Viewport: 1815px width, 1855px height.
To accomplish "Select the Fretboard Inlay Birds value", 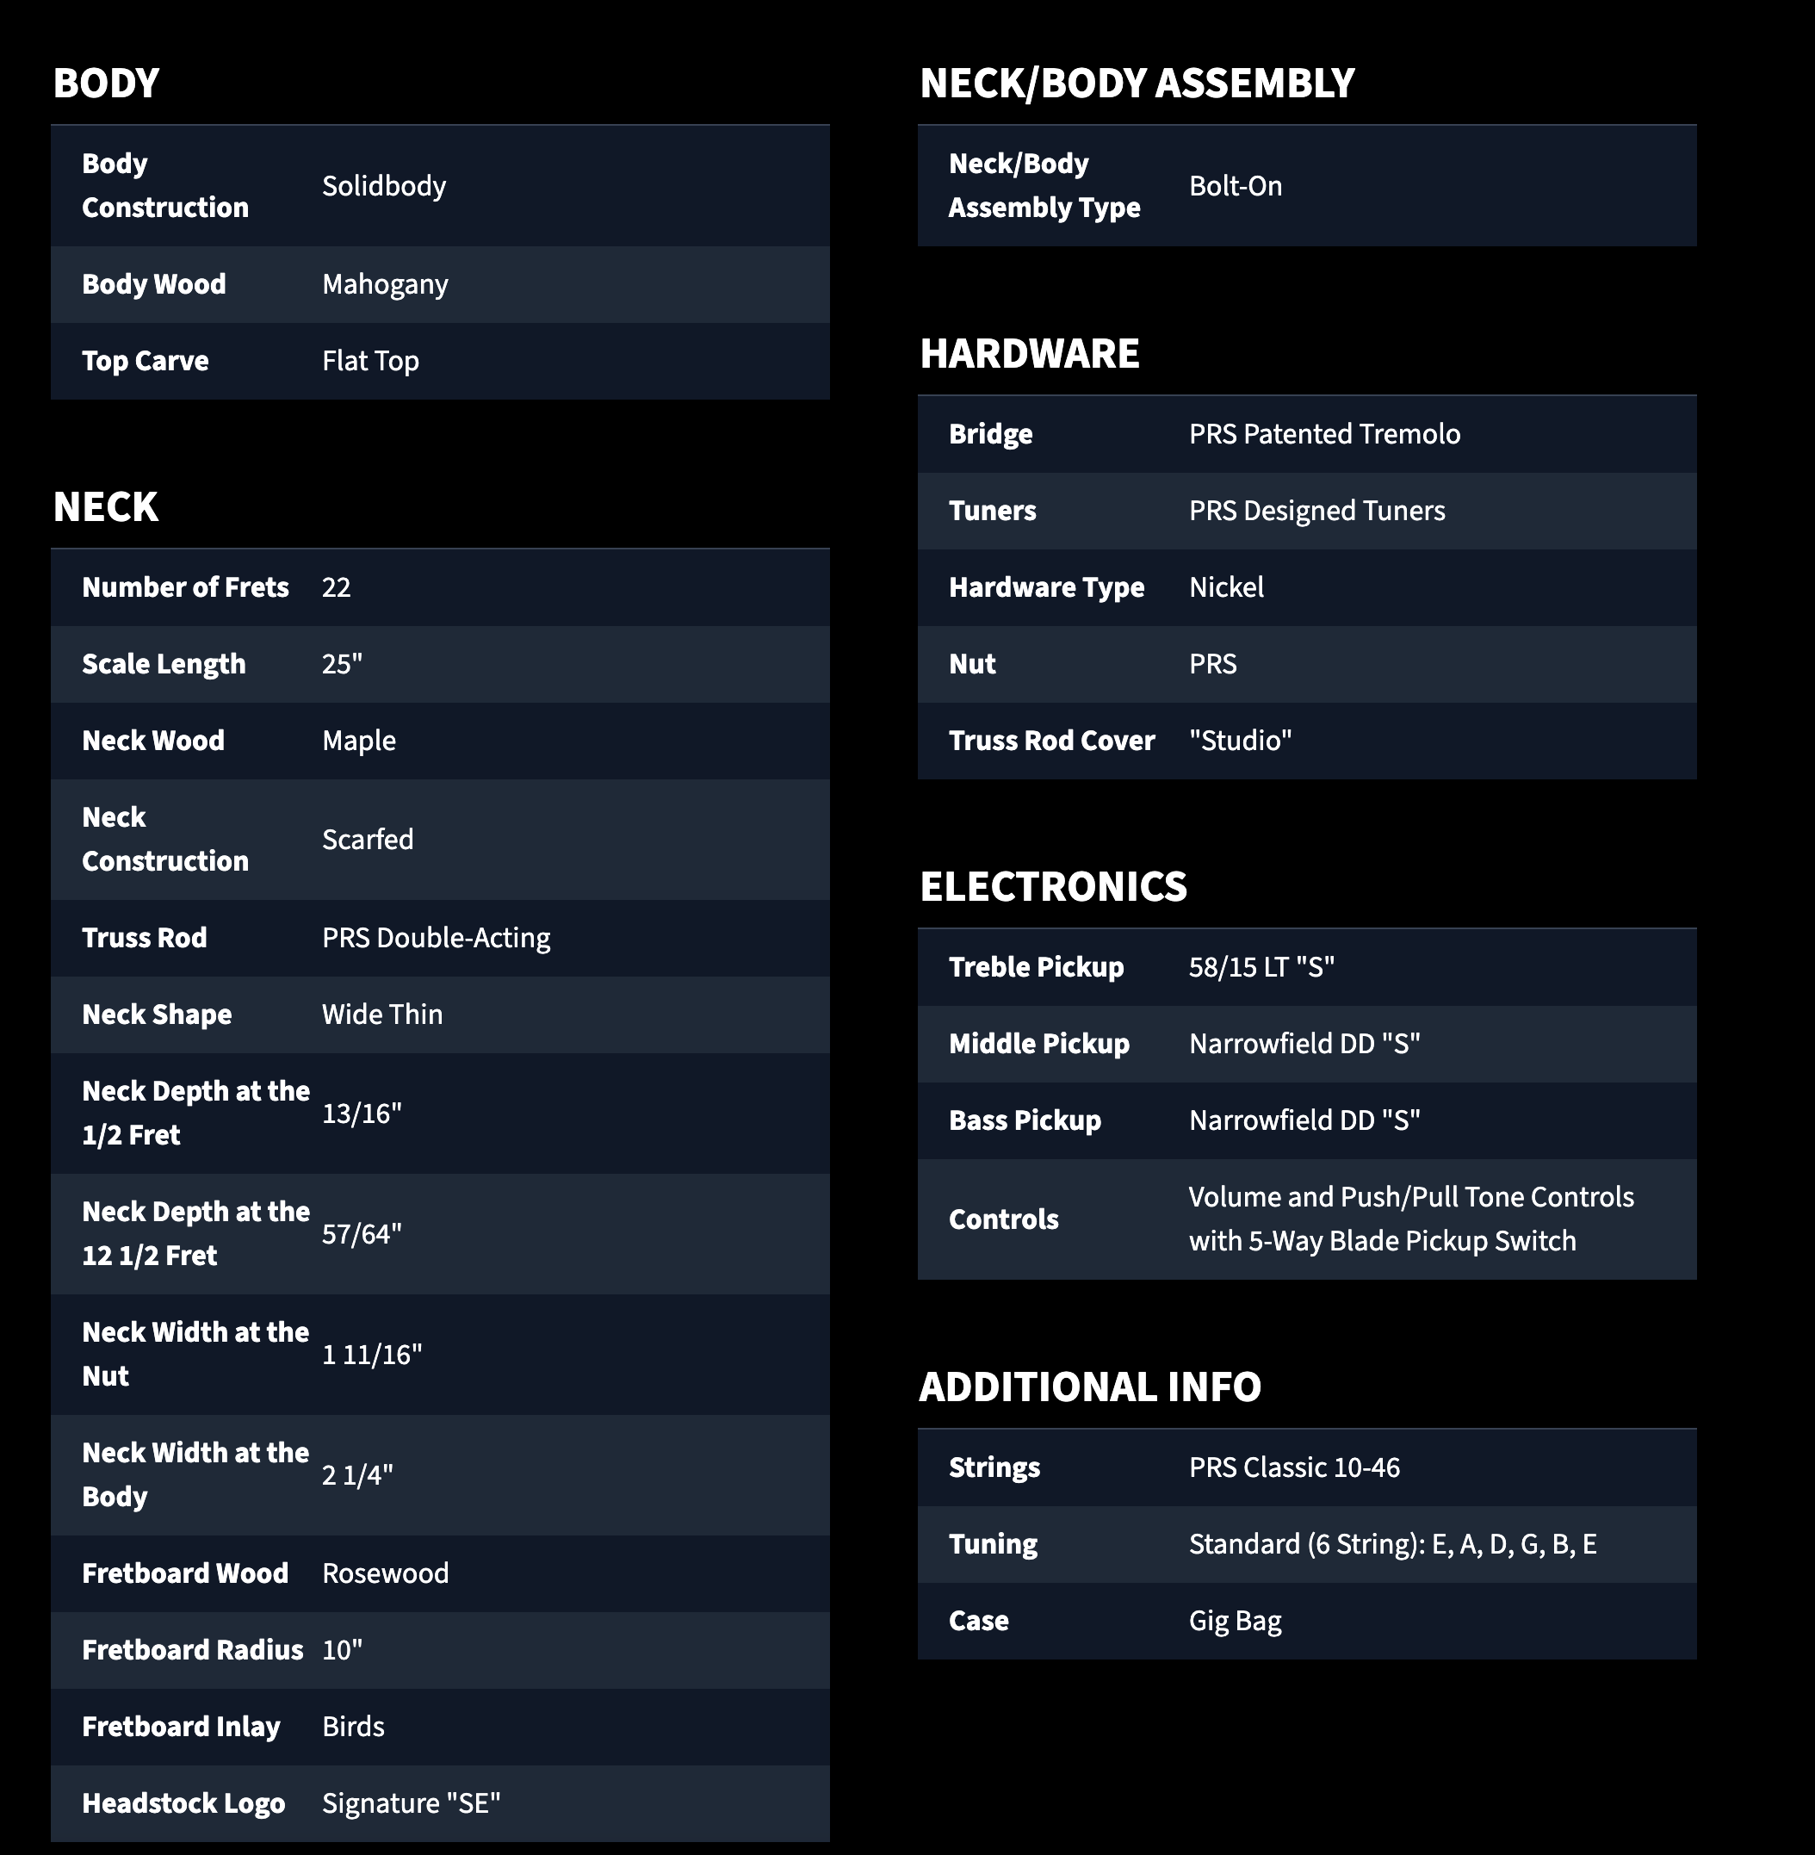I will click(354, 1727).
